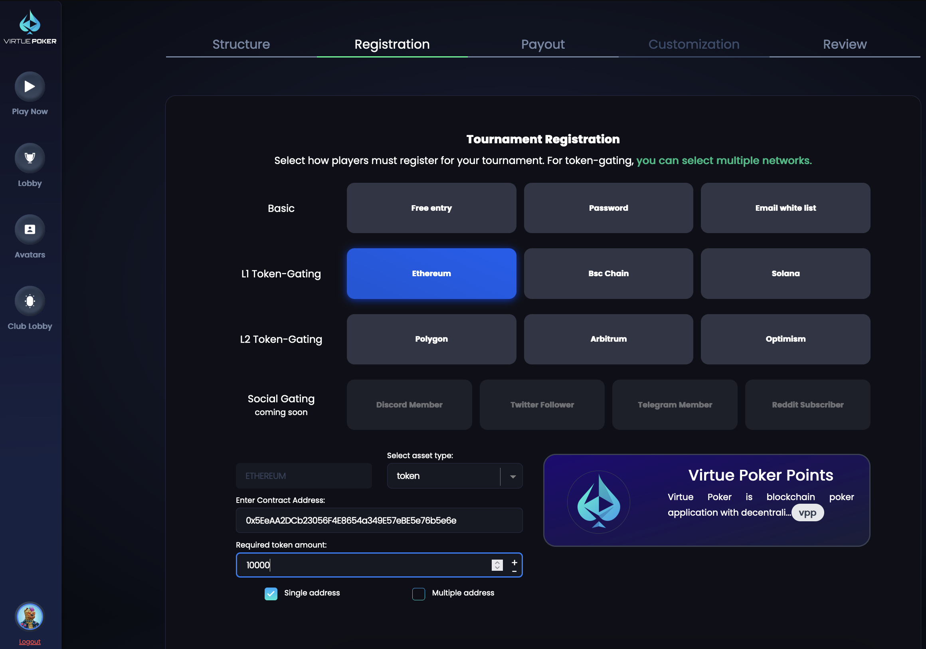Select the Polygon L2 token-gating option
Image resolution: width=926 pixels, height=649 pixels.
pyautogui.click(x=431, y=339)
